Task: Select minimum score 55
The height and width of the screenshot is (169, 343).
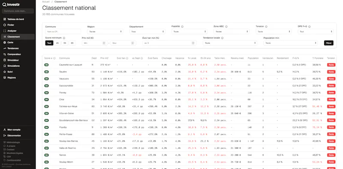Action: point(65,43)
